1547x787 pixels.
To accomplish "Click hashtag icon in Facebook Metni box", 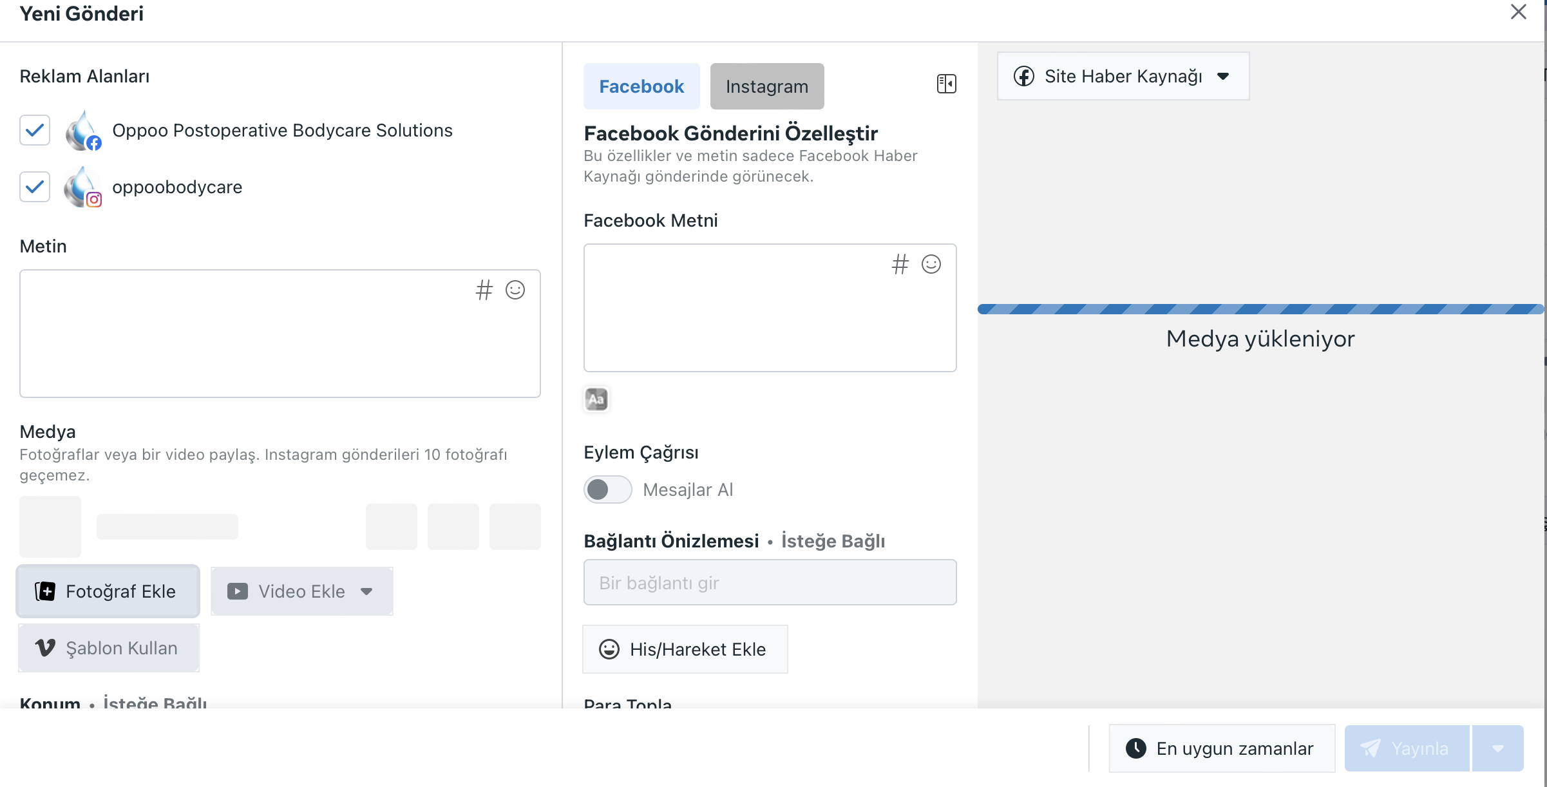I will 900,264.
